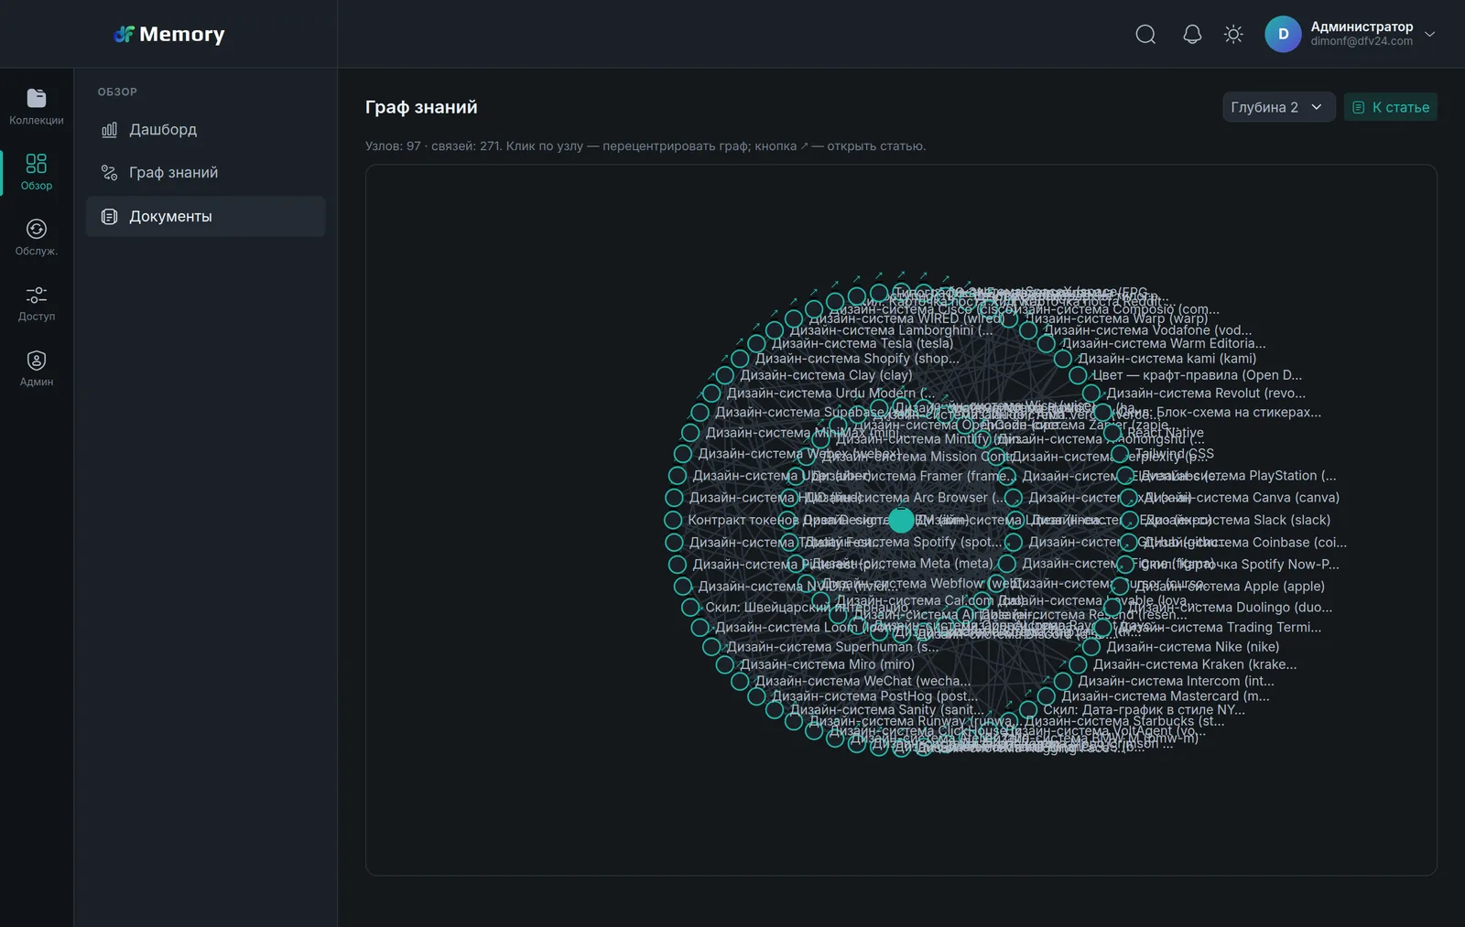This screenshot has height=927, width=1465.
Task: Open Админ section in rail
Action: pos(37,369)
